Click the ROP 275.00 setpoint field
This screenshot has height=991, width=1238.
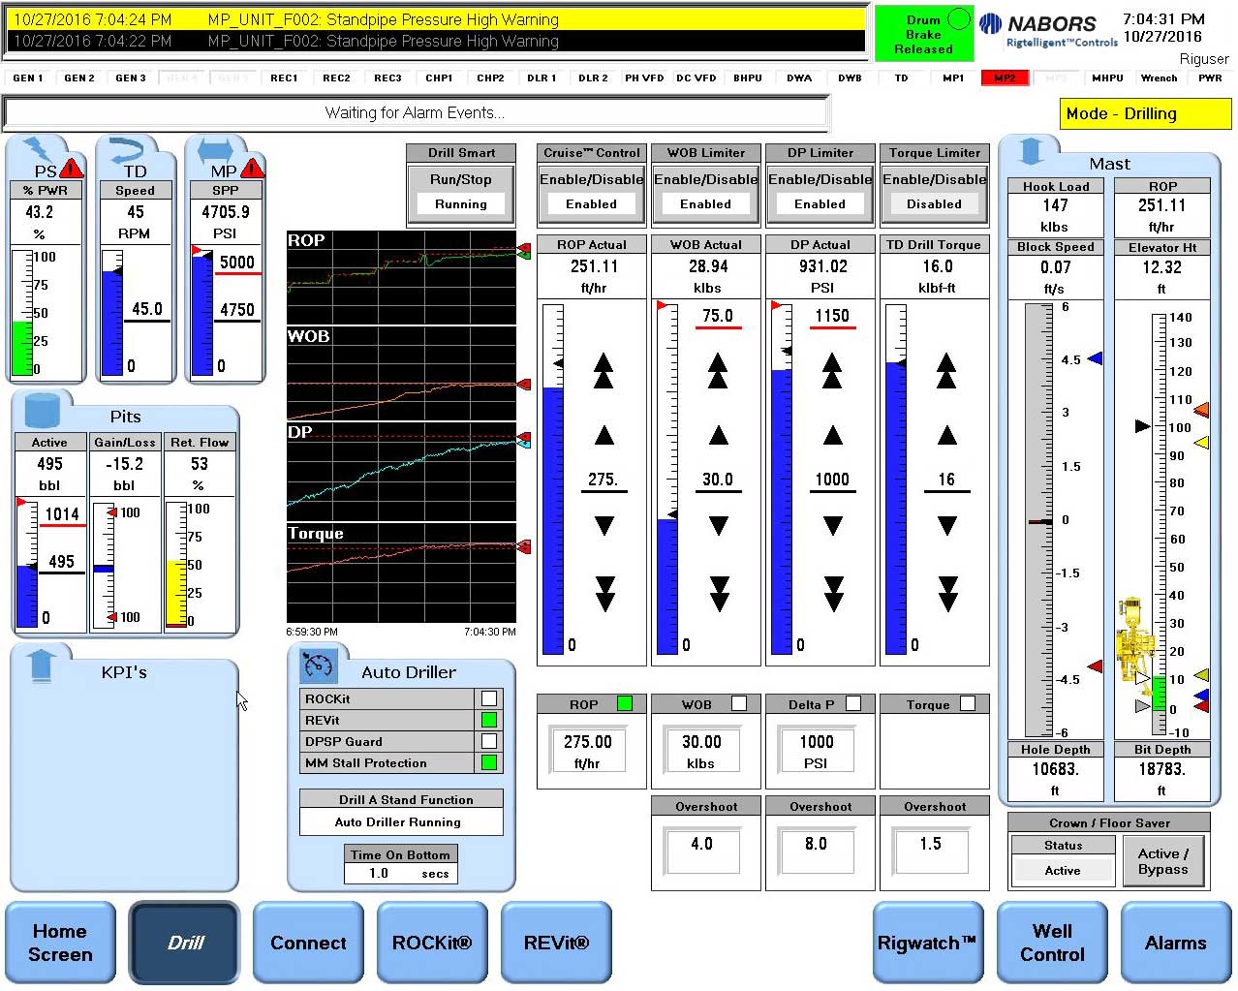588,750
